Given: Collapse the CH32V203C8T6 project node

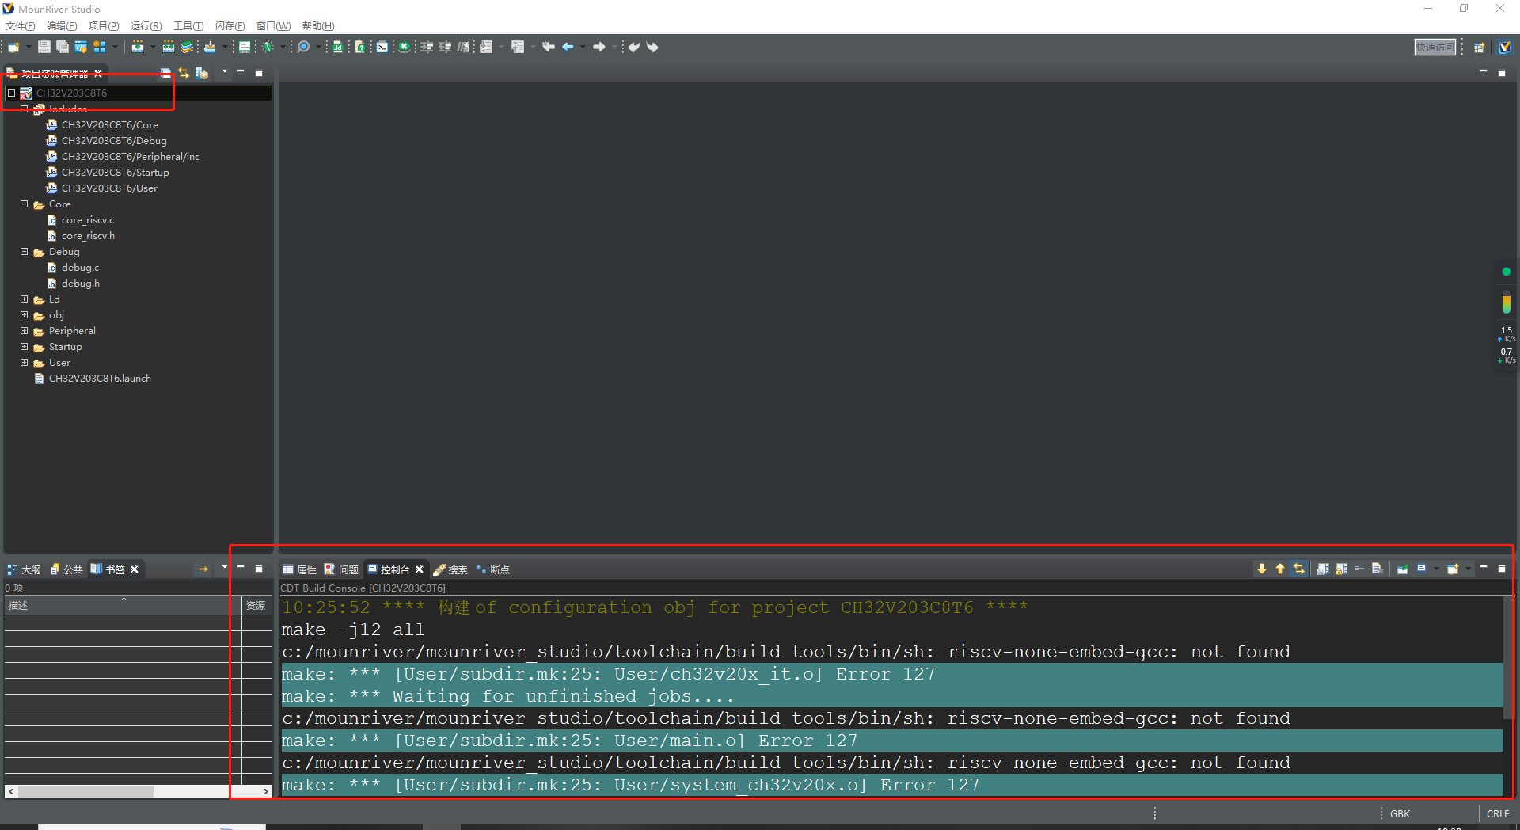Looking at the screenshot, I should coord(11,93).
